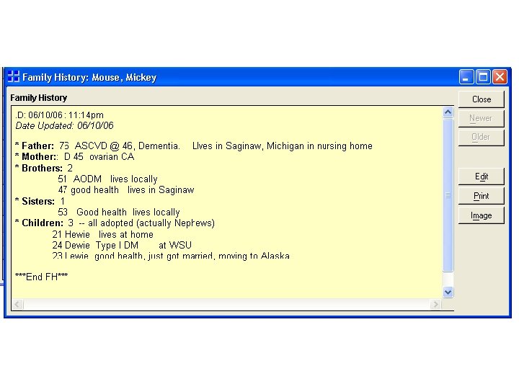The width and height of the screenshot is (519, 389).
Task: Click the horizontal scrollbar left arrow
Action: pos(17,304)
